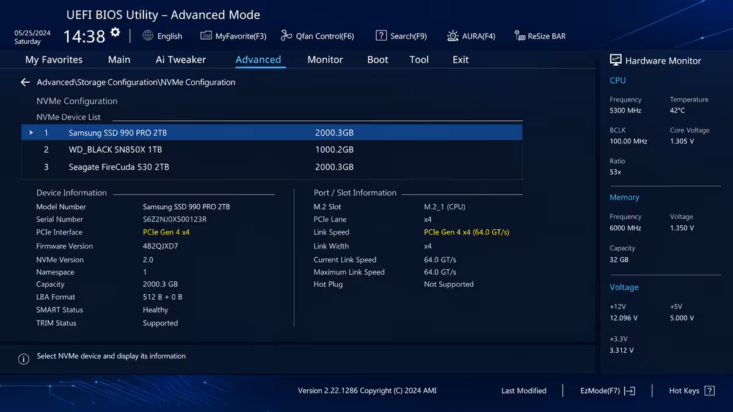This screenshot has width=733, height=412.
Task: Click the back arrow beside the breadcrumb path
Action: 25,82
